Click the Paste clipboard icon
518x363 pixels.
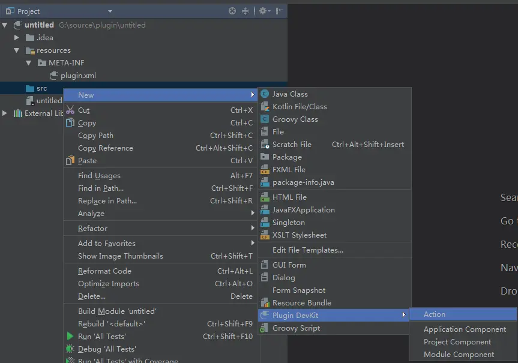[70, 161]
